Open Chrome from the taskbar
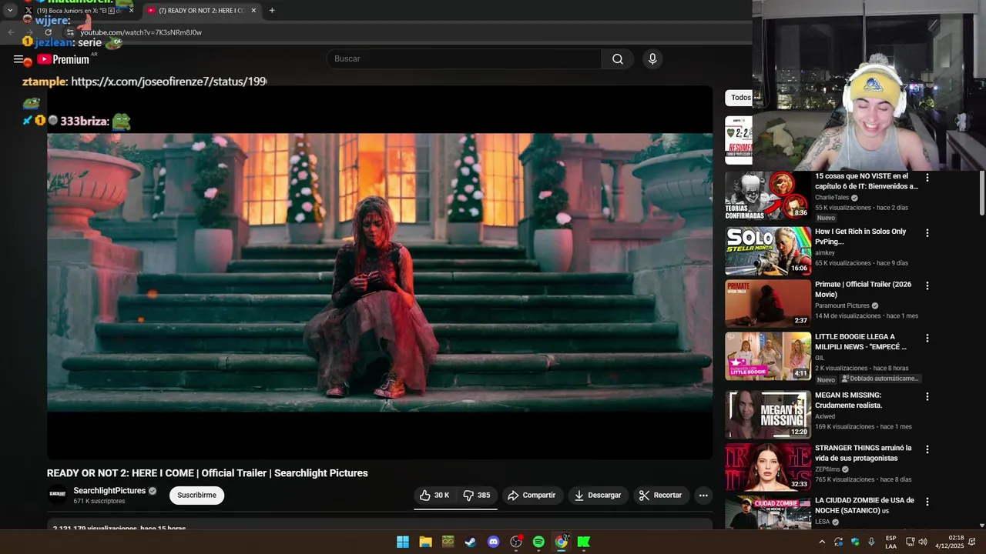The image size is (986, 554). [562, 542]
